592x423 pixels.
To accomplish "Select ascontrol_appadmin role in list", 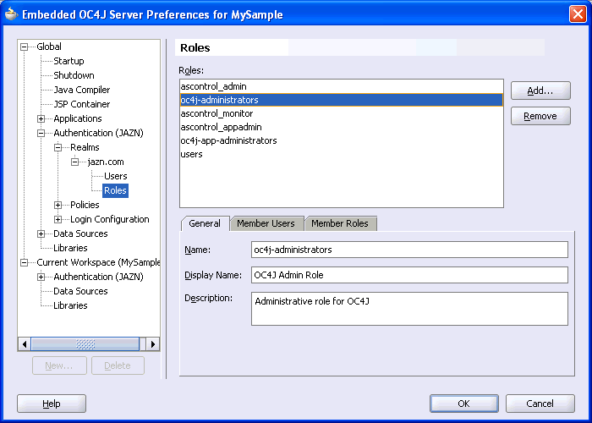I will (x=342, y=127).
